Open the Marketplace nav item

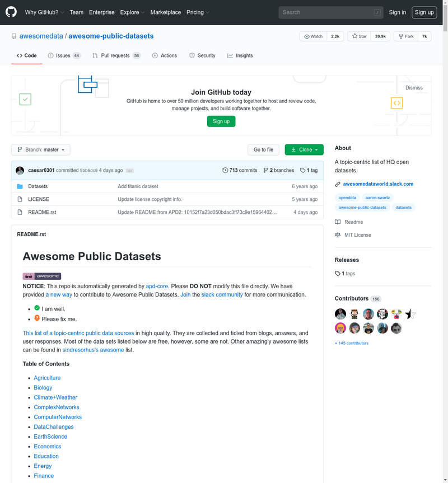pos(165,12)
